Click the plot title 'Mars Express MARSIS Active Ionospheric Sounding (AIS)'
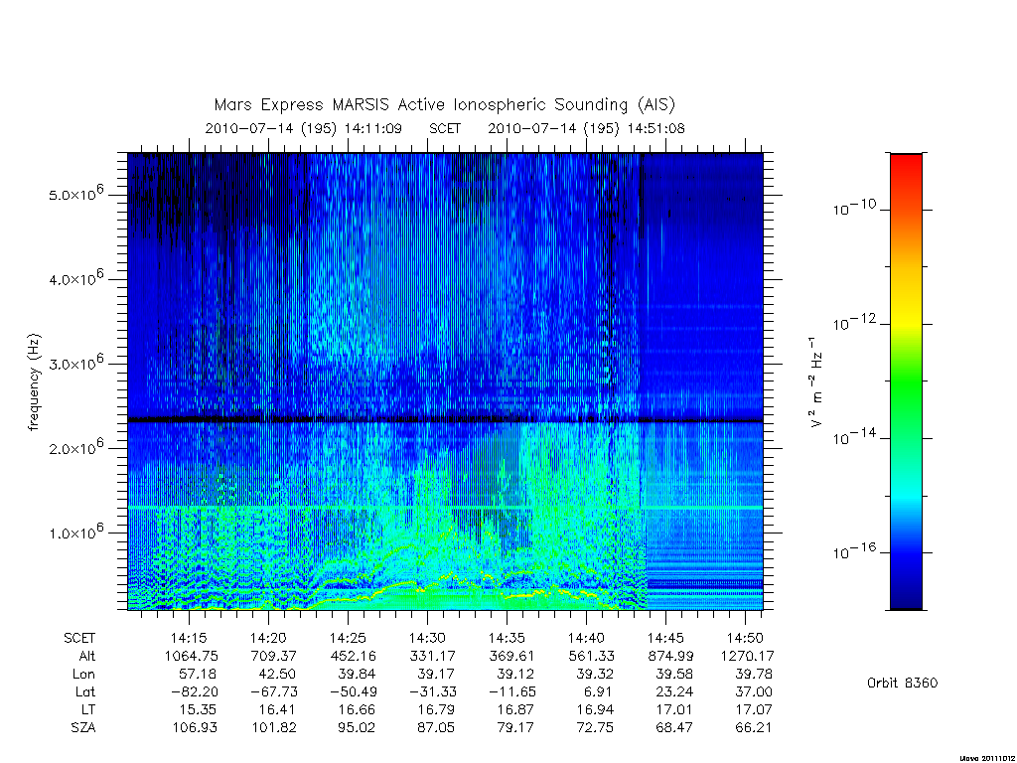This screenshot has width=1017, height=763. 445,104
